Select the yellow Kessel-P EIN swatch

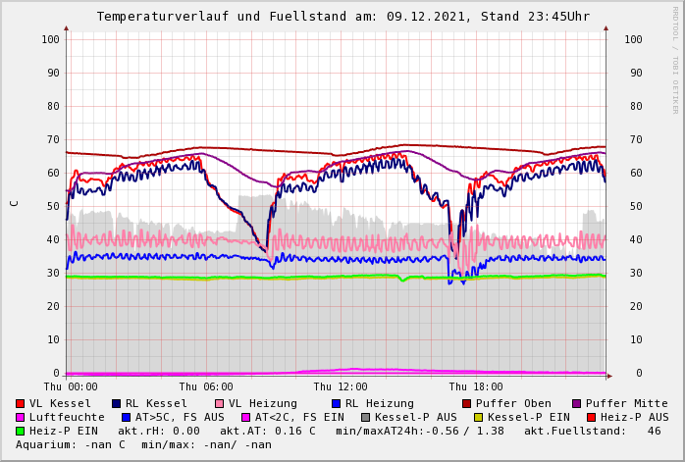479,417
